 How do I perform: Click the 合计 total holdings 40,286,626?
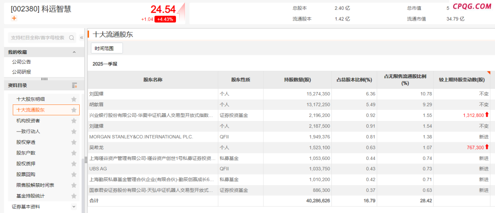click(318, 200)
